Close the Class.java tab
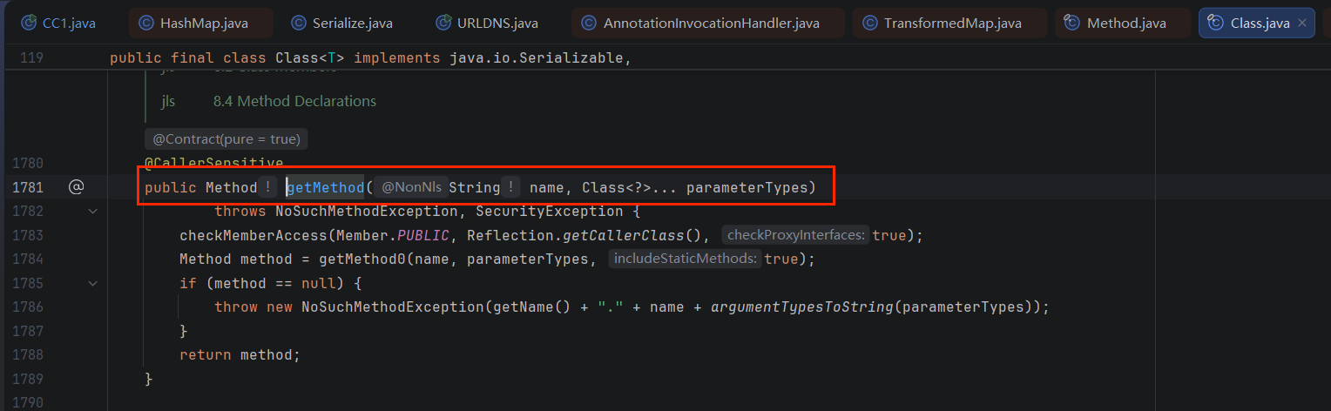Screen dimensions: 1331x411 coord(1303,24)
